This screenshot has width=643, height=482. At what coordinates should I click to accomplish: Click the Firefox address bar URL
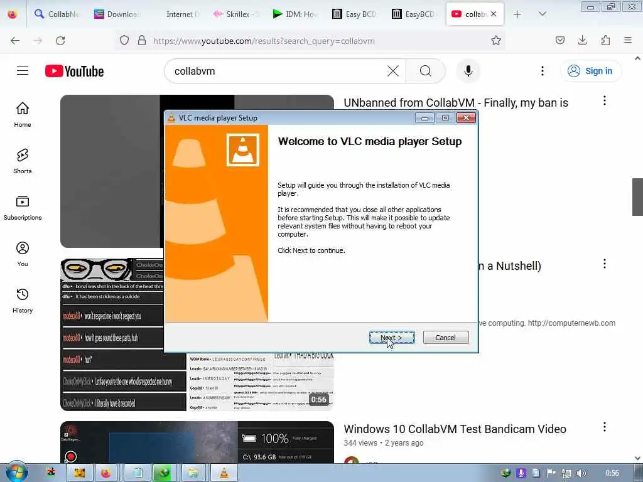coord(264,41)
